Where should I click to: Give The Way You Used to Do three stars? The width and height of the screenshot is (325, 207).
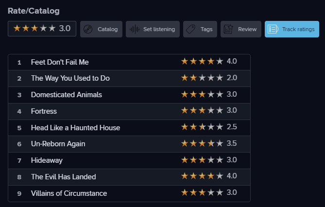click(x=202, y=78)
